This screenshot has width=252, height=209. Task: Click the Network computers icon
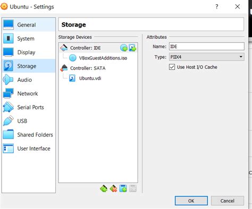click(8, 93)
